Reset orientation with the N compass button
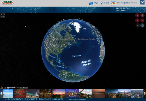Viewport: 146px width, 101px height. coord(138,26)
